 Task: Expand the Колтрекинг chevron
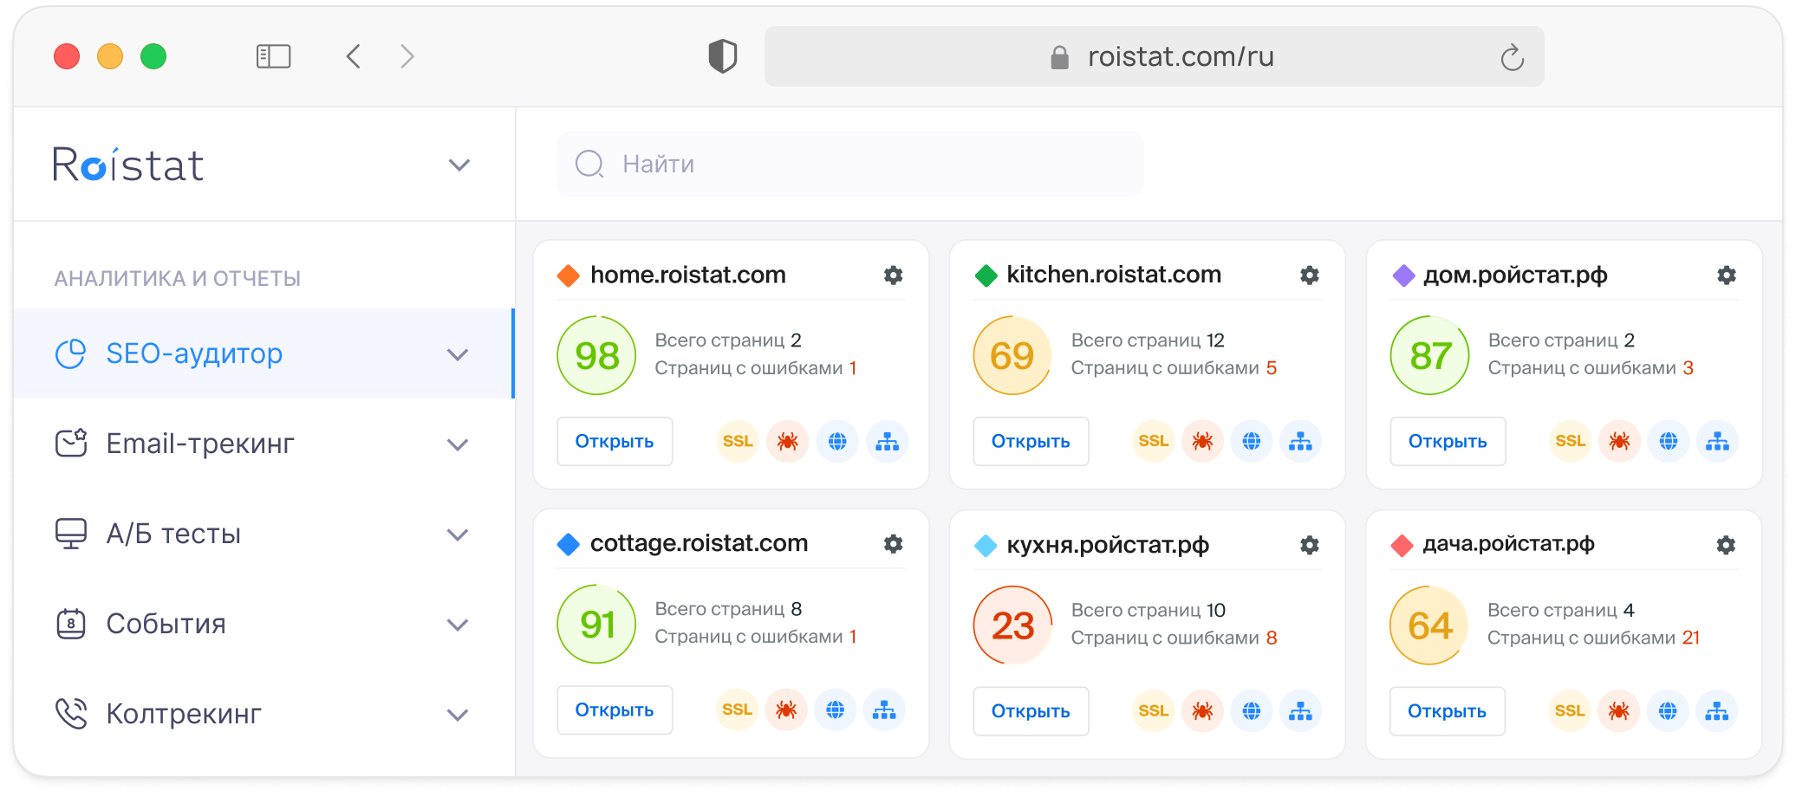click(x=458, y=715)
